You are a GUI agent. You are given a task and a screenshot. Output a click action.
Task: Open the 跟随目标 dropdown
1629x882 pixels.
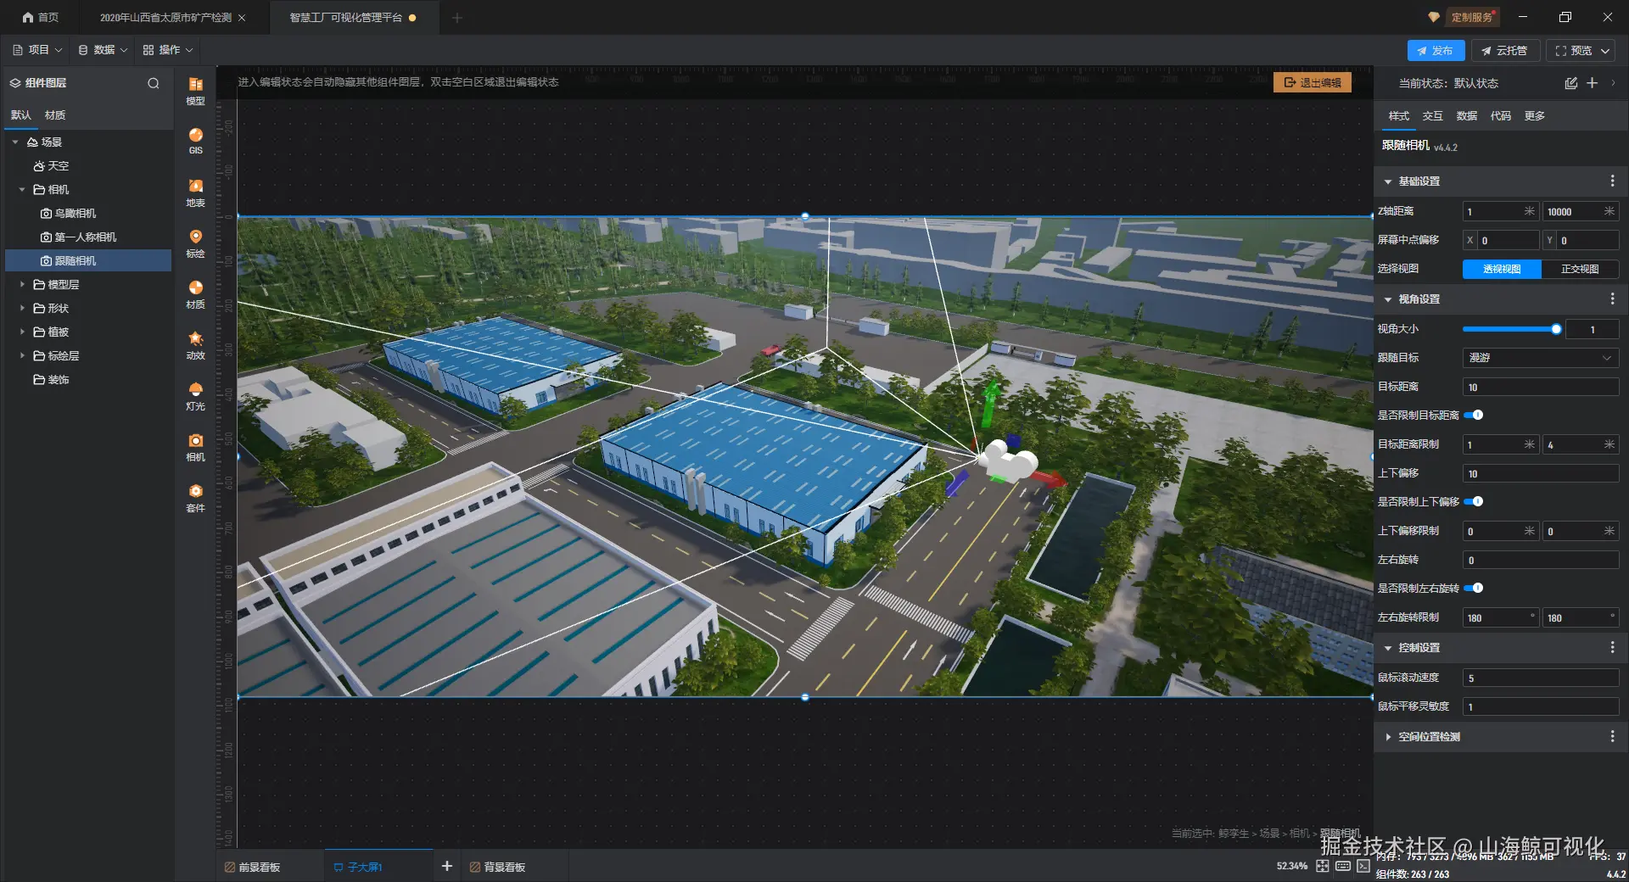(1540, 358)
